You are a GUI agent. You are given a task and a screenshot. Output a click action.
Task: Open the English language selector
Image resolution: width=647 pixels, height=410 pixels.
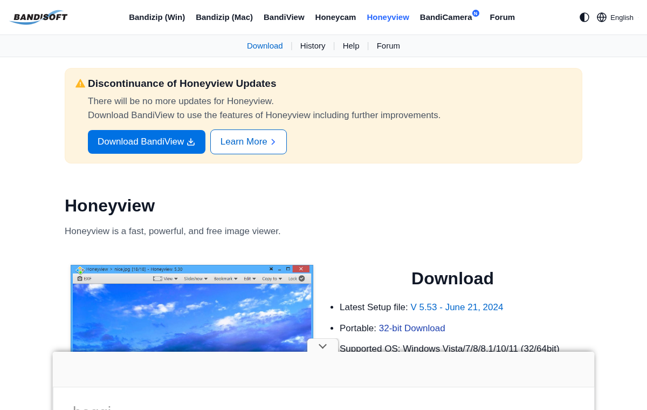622,17
